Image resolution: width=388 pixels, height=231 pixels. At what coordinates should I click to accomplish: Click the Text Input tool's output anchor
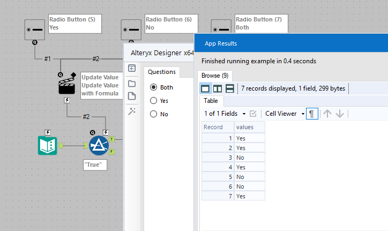61,145
